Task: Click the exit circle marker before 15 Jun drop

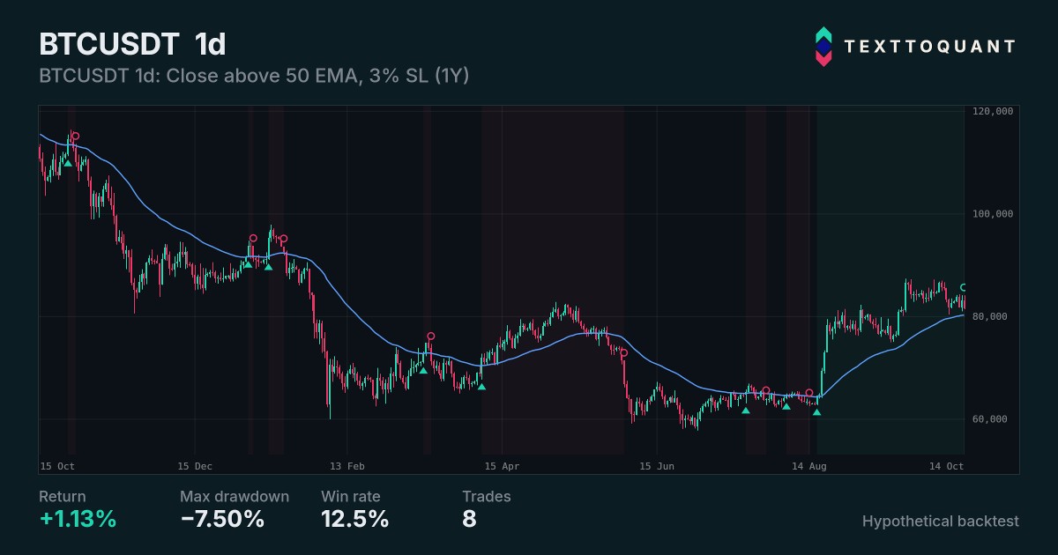Action: pyautogui.click(x=623, y=352)
